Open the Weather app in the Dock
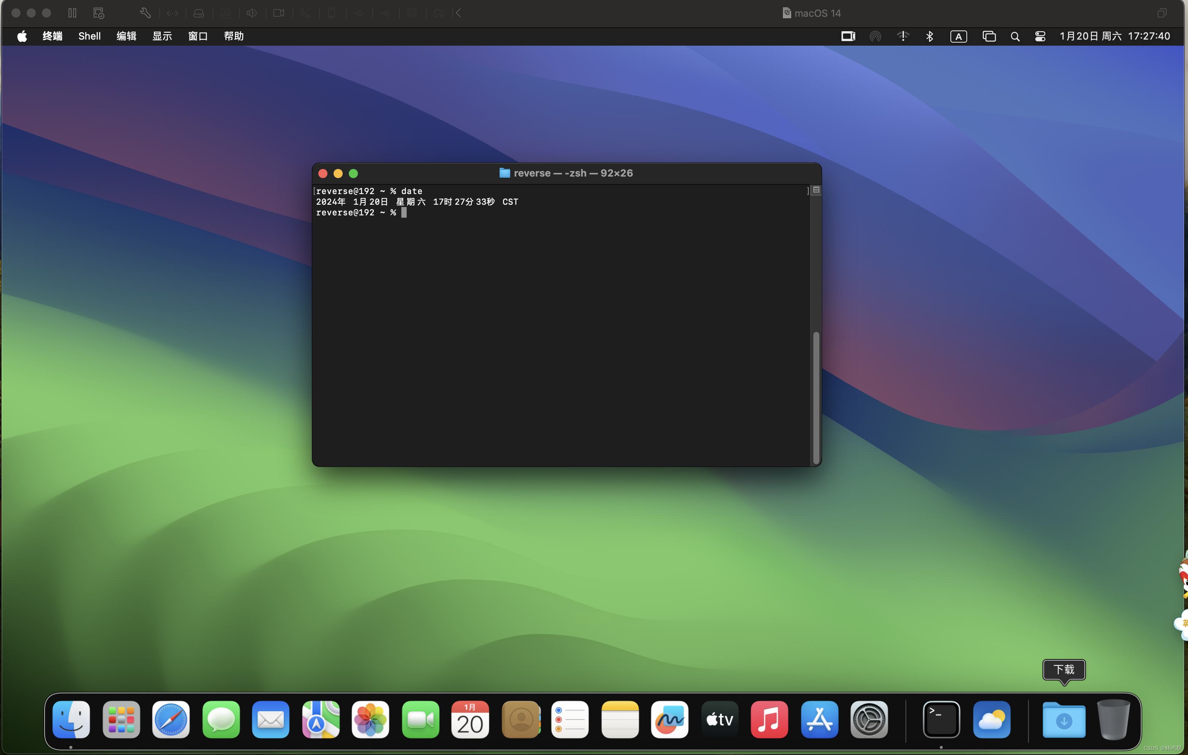The width and height of the screenshot is (1188, 755). pyautogui.click(x=991, y=720)
